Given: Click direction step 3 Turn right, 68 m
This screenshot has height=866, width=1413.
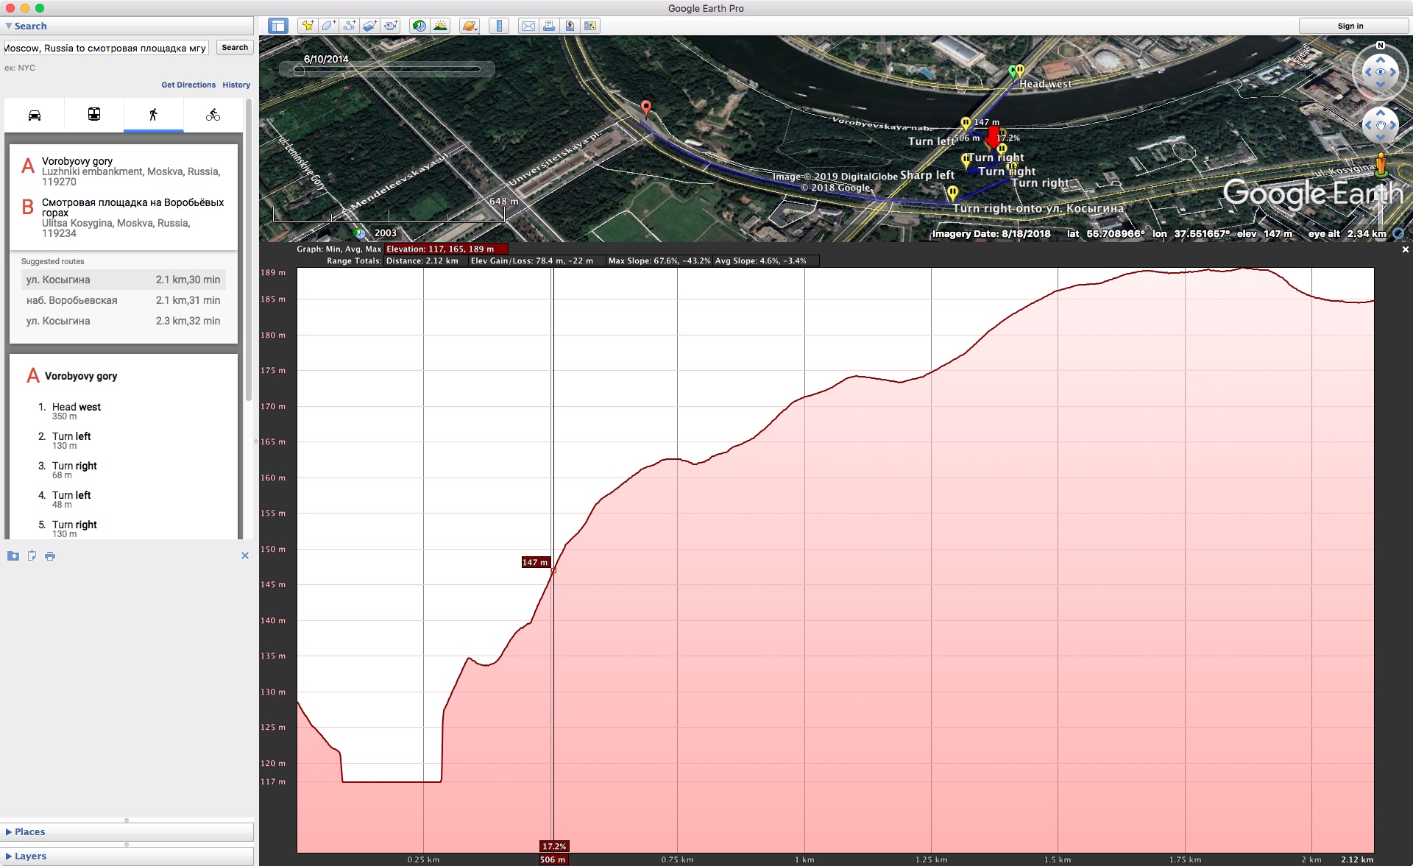Looking at the screenshot, I should (x=74, y=469).
